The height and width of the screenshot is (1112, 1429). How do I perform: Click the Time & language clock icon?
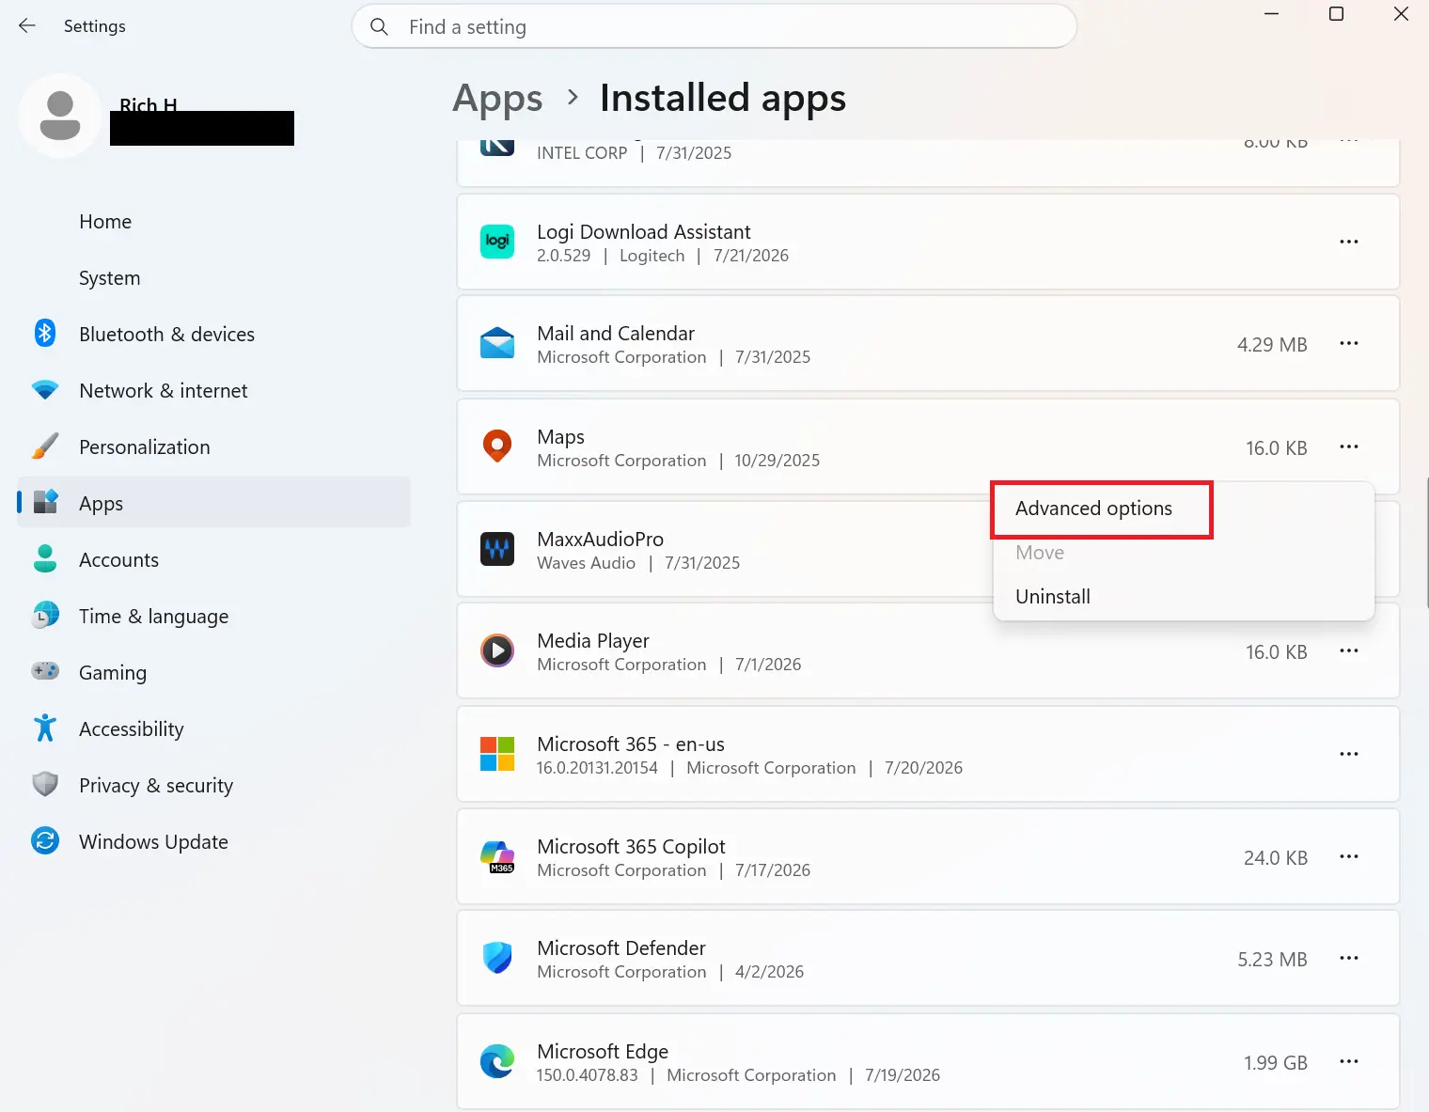[x=45, y=616]
